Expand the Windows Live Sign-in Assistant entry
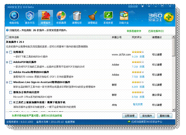Image resolution: width=186 pixels, height=135 pixels. click(x=7, y=82)
